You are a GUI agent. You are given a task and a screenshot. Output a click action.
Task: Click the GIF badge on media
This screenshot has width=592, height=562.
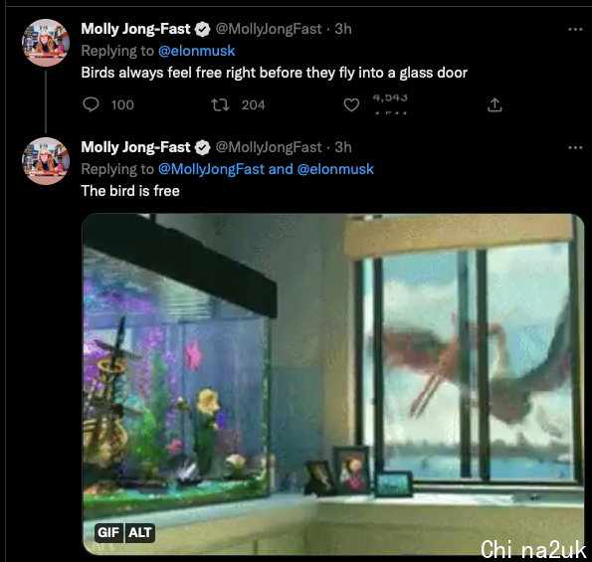[108, 532]
